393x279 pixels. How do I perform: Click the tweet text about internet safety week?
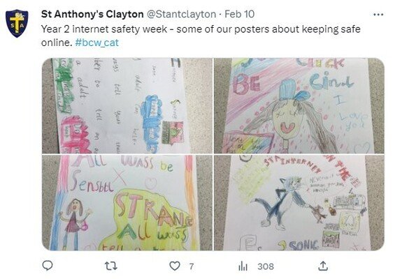[x=201, y=36]
